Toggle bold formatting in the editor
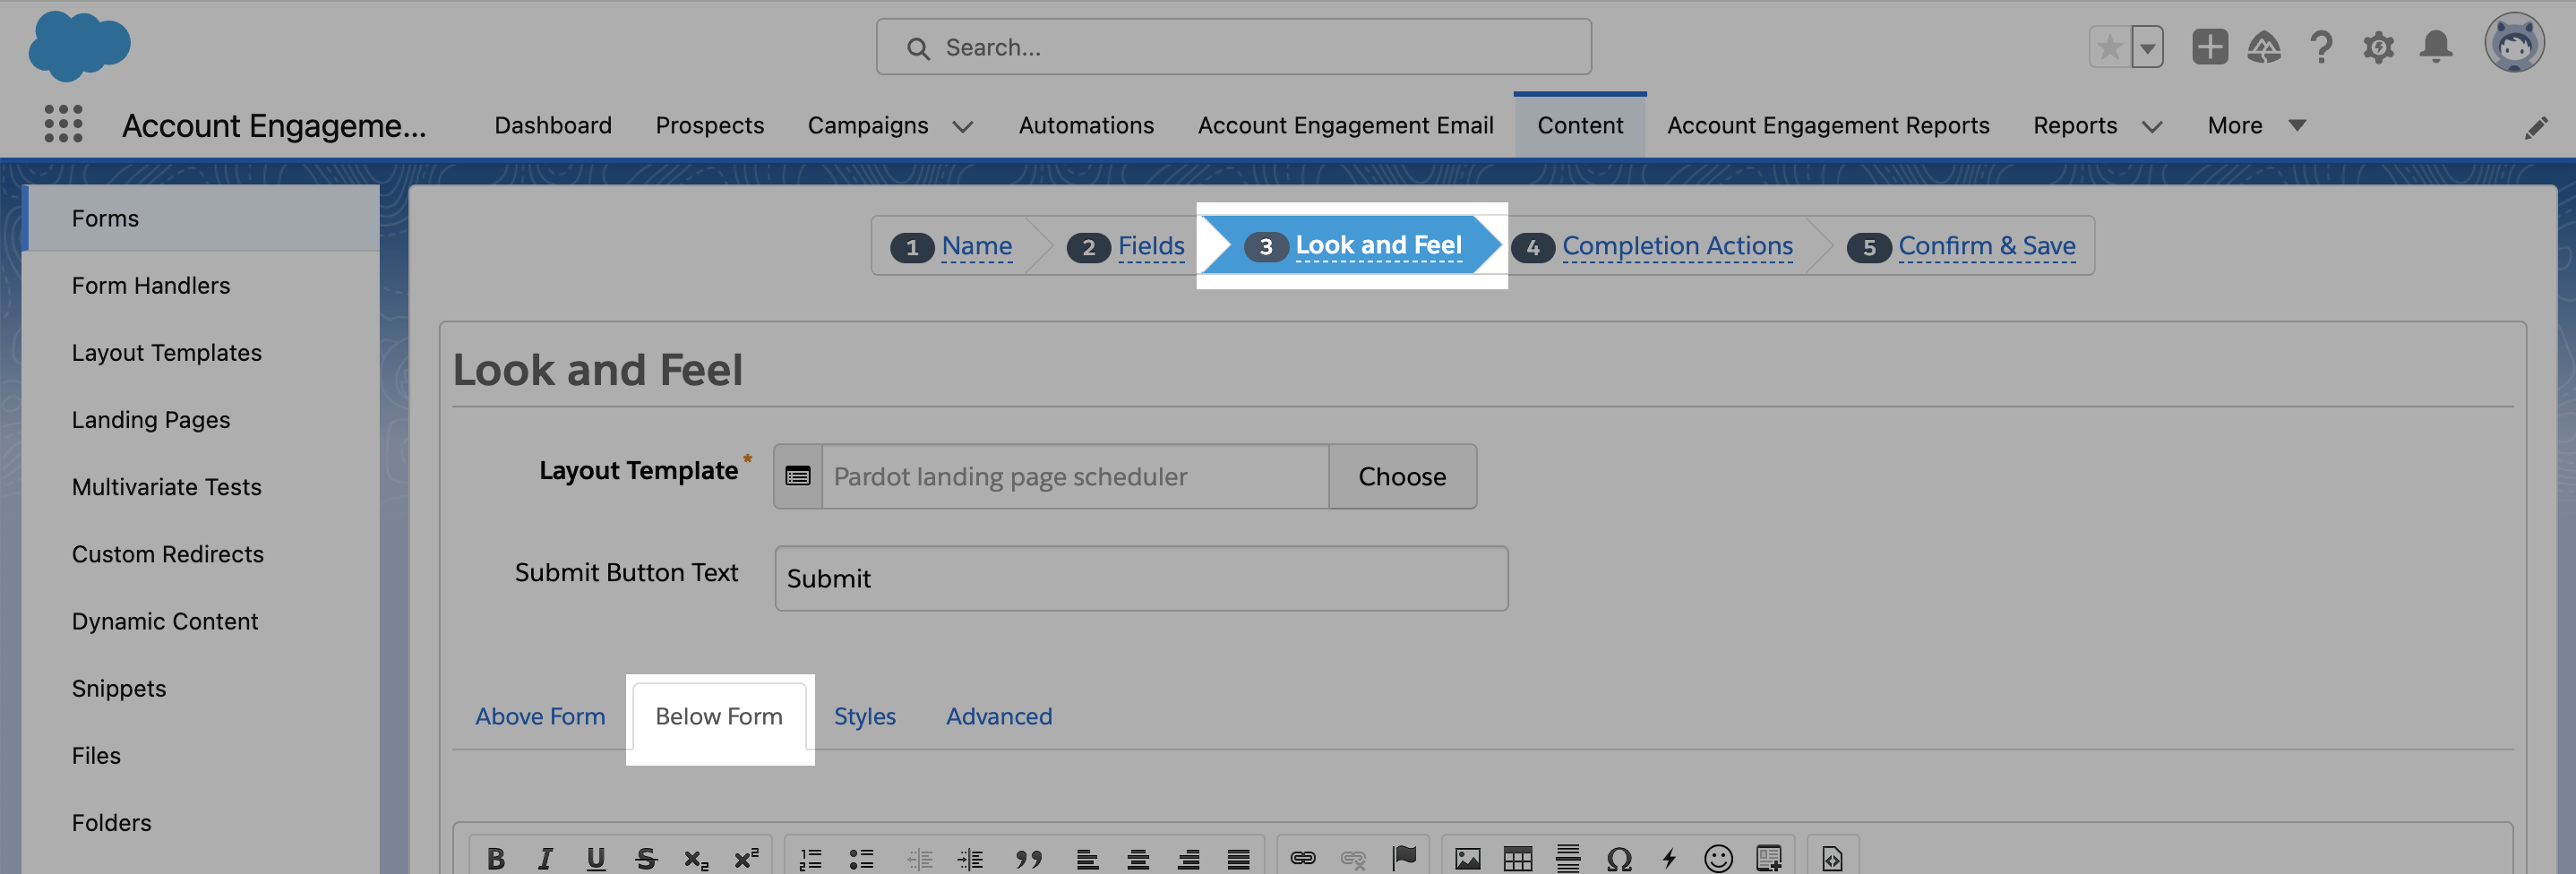Image resolution: width=2576 pixels, height=874 pixels. click(495, 858)
